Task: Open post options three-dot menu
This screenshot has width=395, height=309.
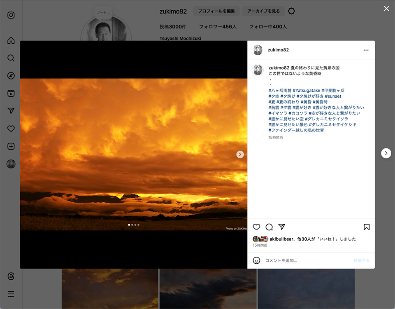Action: pyautogui.click(x=366, y=50)
